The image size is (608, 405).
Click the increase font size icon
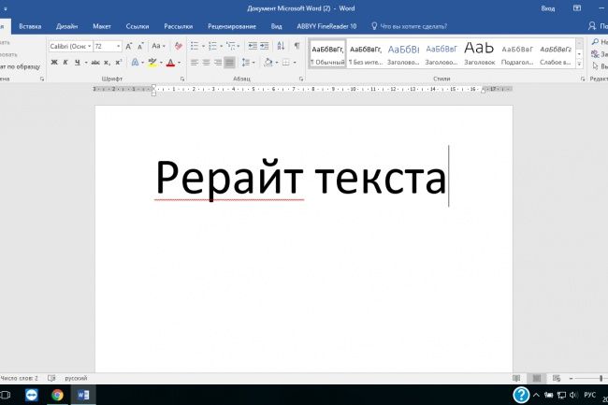coord(129,46)
